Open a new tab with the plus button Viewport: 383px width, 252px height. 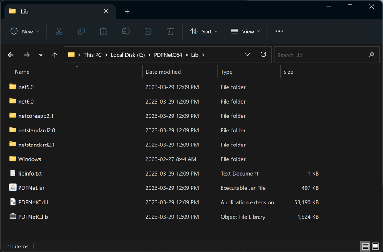127,11
